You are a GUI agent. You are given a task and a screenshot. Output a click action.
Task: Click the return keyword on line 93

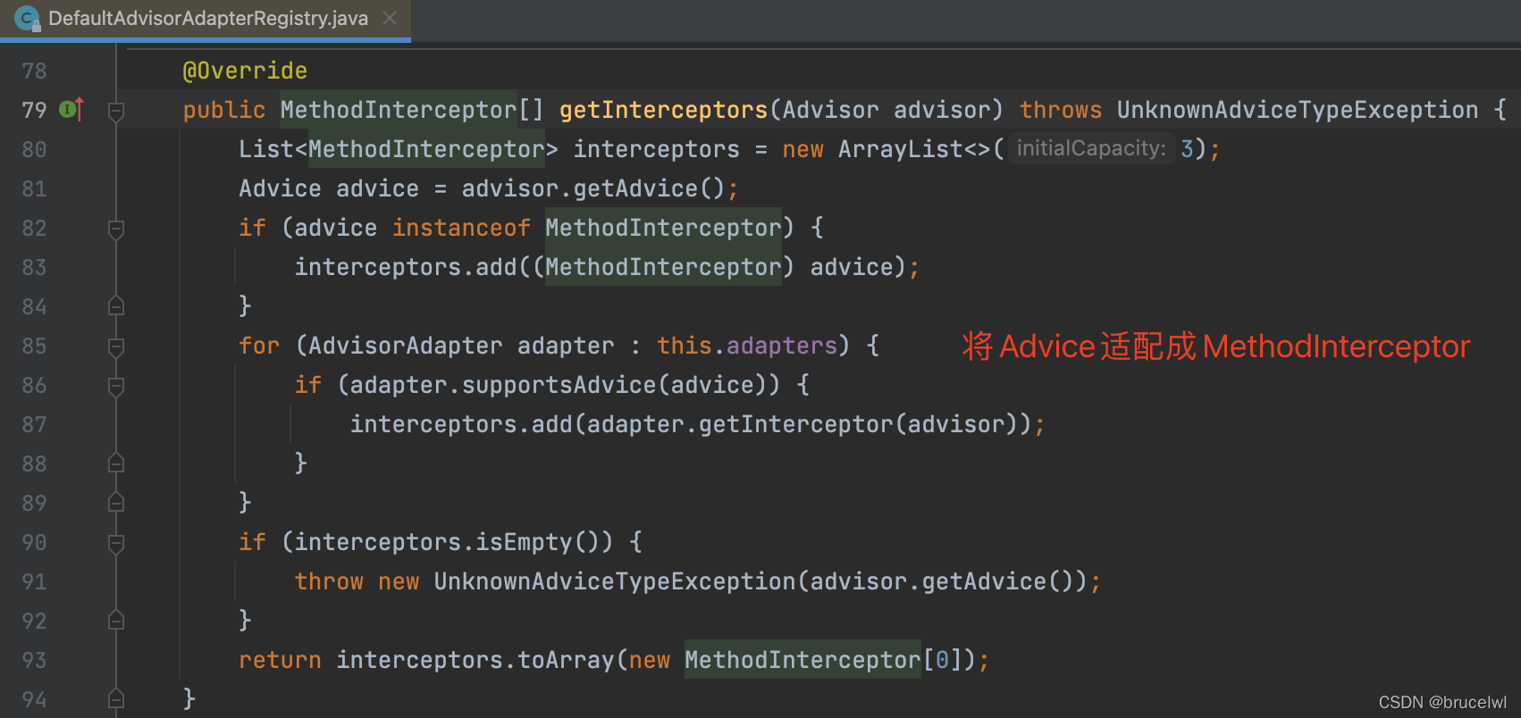click(280, 660)
